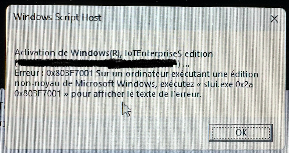Click the 'Erreur :' label
The width and height of the screenshot is (289, 153).
click(x=29, y=73)
